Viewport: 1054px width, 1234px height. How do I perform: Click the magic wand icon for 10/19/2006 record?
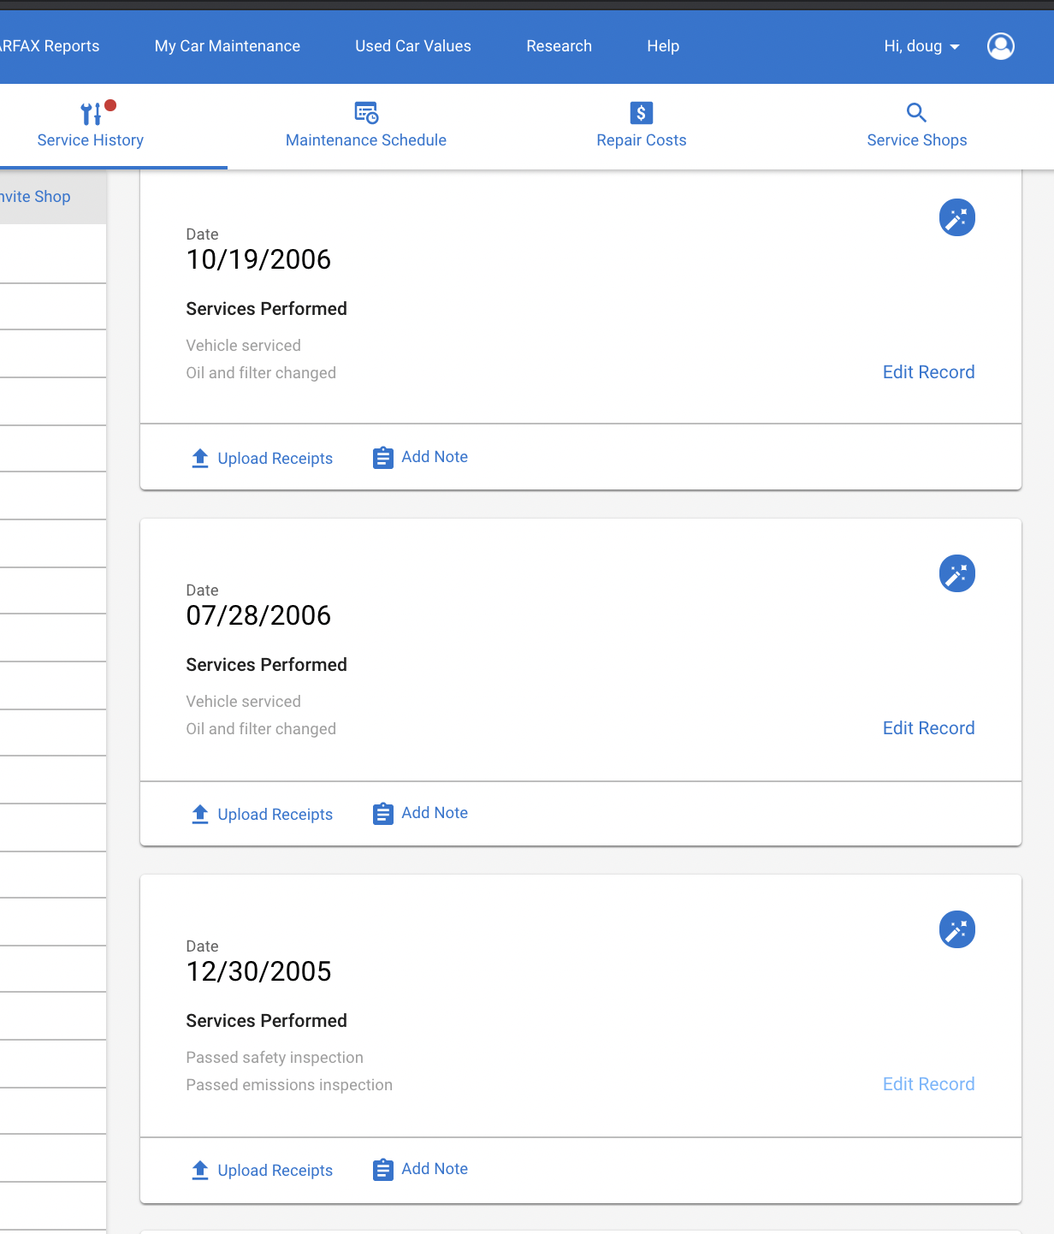pos(956,217)
